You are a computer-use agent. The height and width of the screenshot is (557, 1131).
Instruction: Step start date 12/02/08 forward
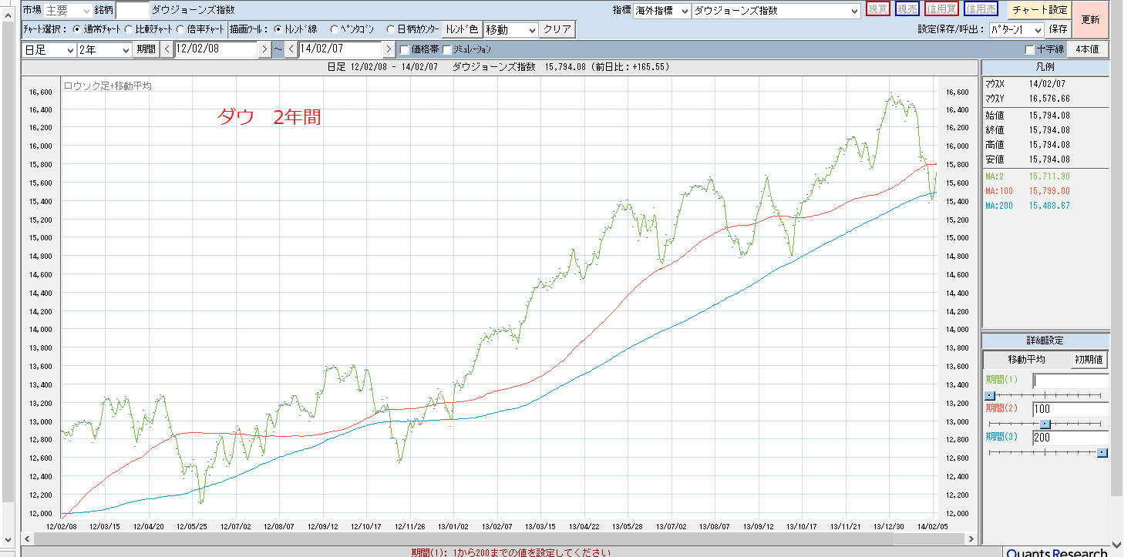(x=264, y=49)
